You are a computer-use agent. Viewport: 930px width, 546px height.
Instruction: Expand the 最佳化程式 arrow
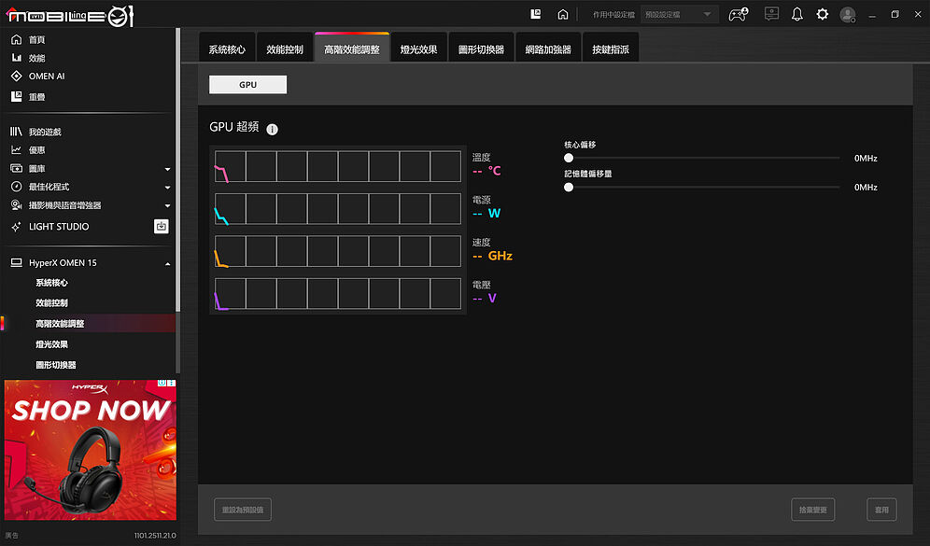pyautogui.click(x=167, y=188)
